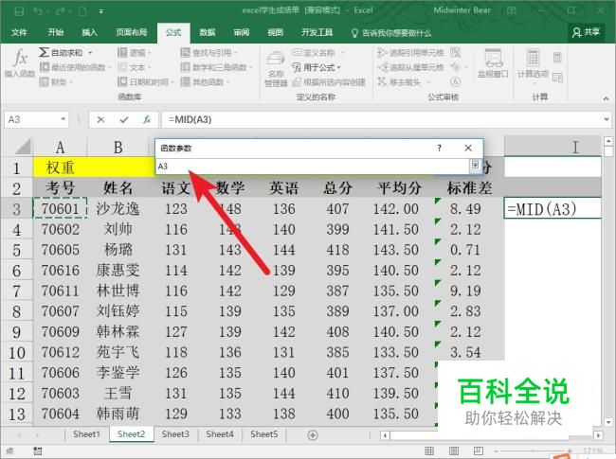Image resolution: width=616 pixels, height=459 pixels.
Task: Open the View tab
Action: click(275, 32)
